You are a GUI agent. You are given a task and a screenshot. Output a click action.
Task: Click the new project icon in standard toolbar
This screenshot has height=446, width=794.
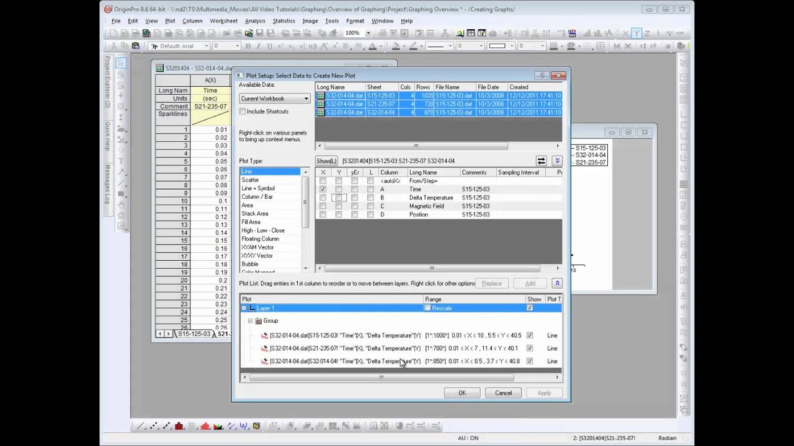click(x=114, y=33)
